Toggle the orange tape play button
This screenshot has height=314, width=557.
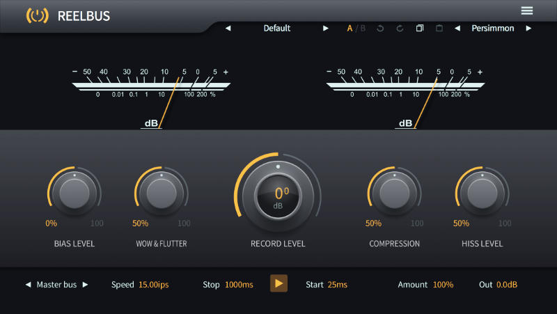(279, 283)
